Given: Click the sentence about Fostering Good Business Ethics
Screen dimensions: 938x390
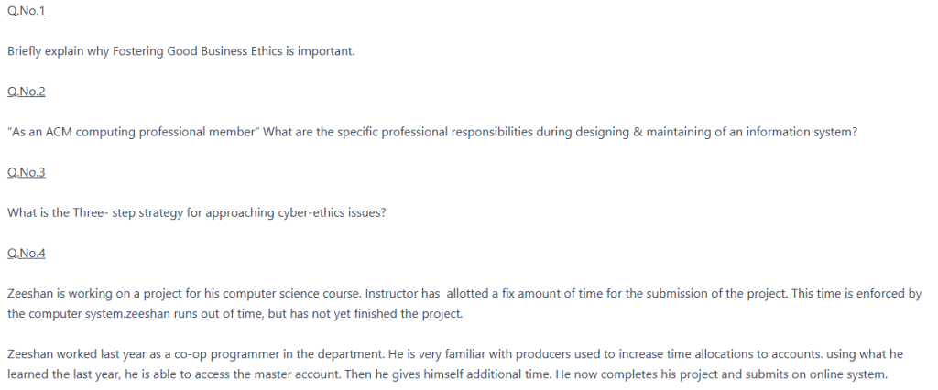Looking at the screenshot, I should point(180,50).
